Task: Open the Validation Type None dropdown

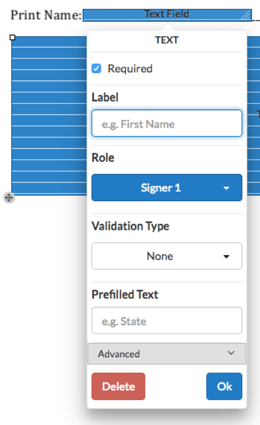Action: click(166, 256)
